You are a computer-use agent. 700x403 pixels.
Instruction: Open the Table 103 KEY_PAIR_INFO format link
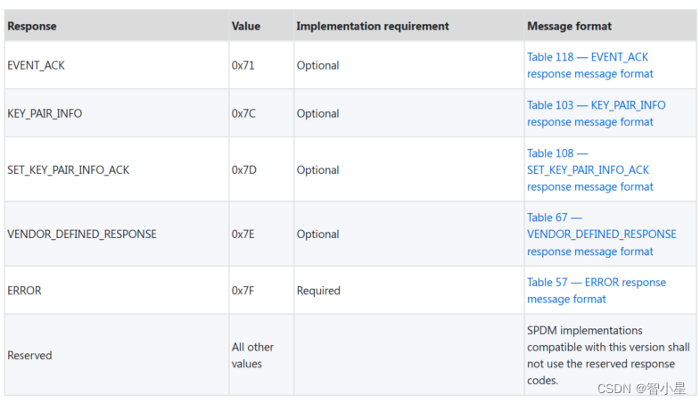coord(596,113)
